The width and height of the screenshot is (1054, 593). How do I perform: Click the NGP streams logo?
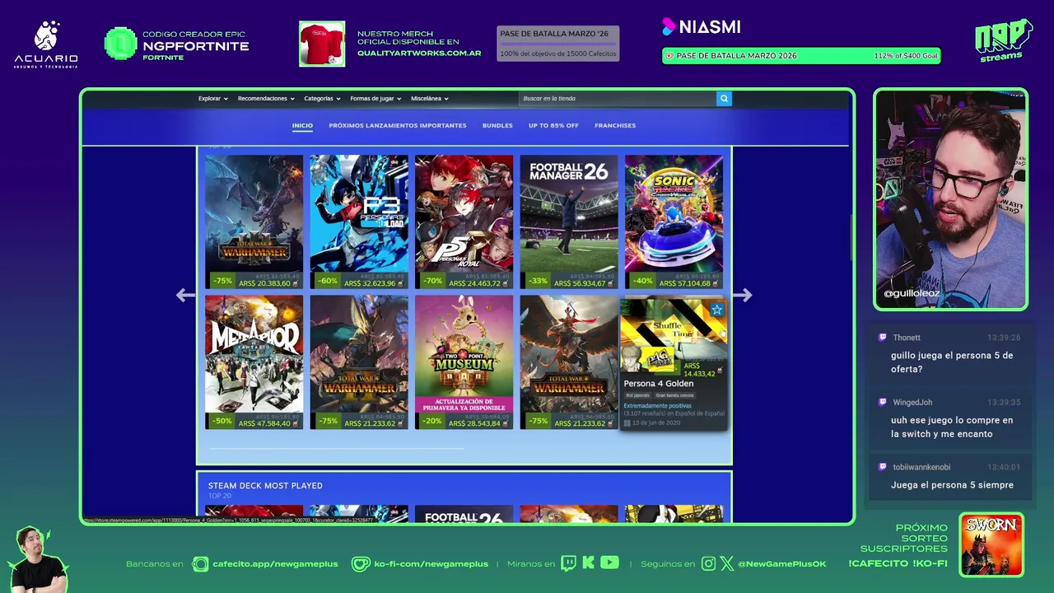click(1003, 40)
